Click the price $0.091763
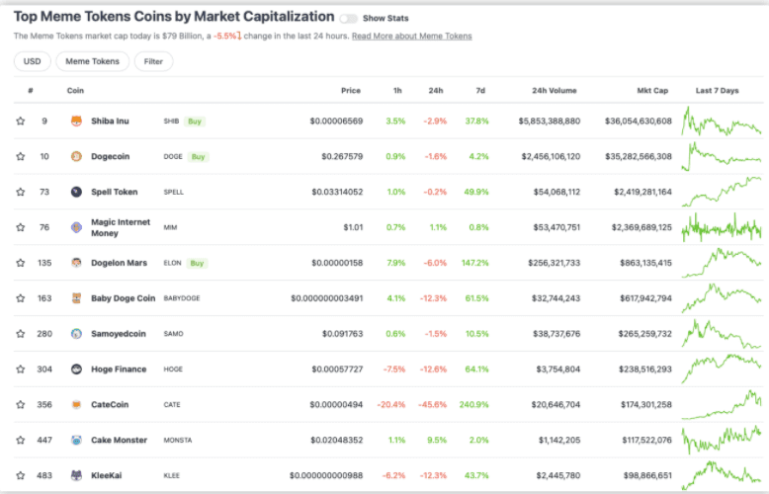The width and height of the screenshot is (769, 494). click(342, 334)
